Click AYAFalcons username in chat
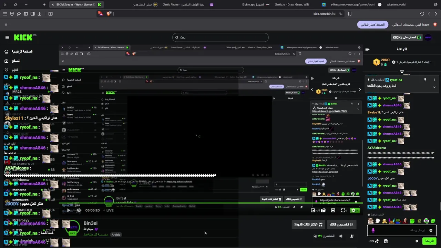The width and height of the screenshot is (441, 248). point(377,148)
